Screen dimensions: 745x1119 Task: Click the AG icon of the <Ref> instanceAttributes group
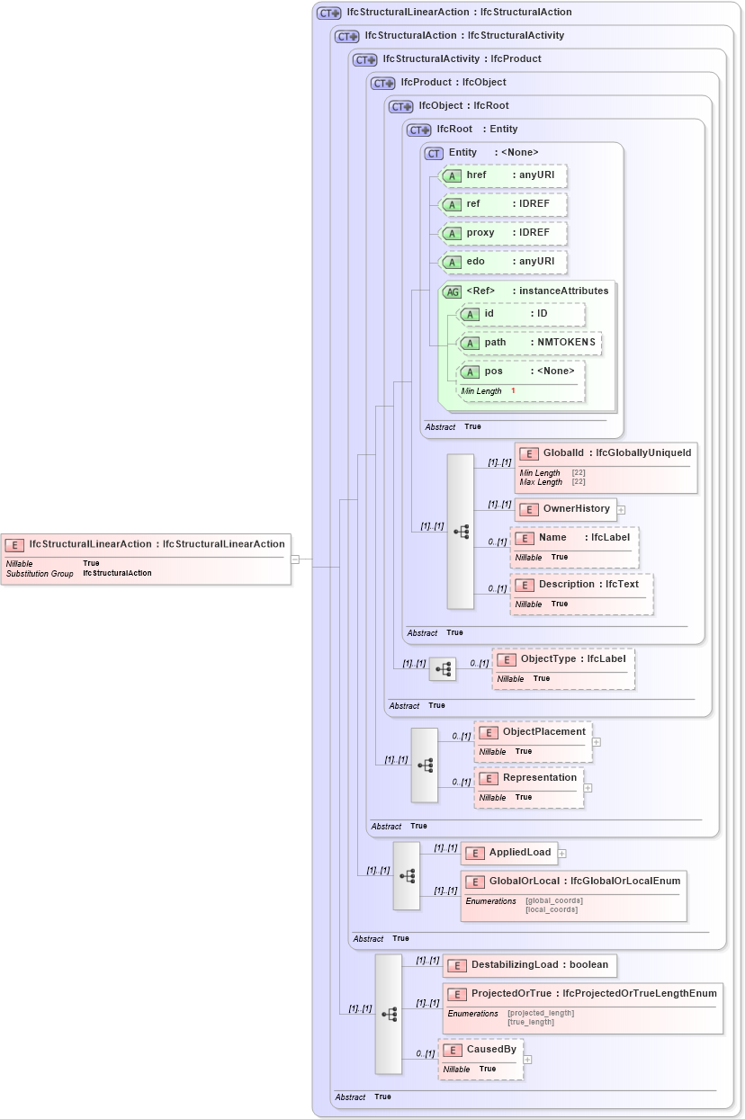point(452,291)
